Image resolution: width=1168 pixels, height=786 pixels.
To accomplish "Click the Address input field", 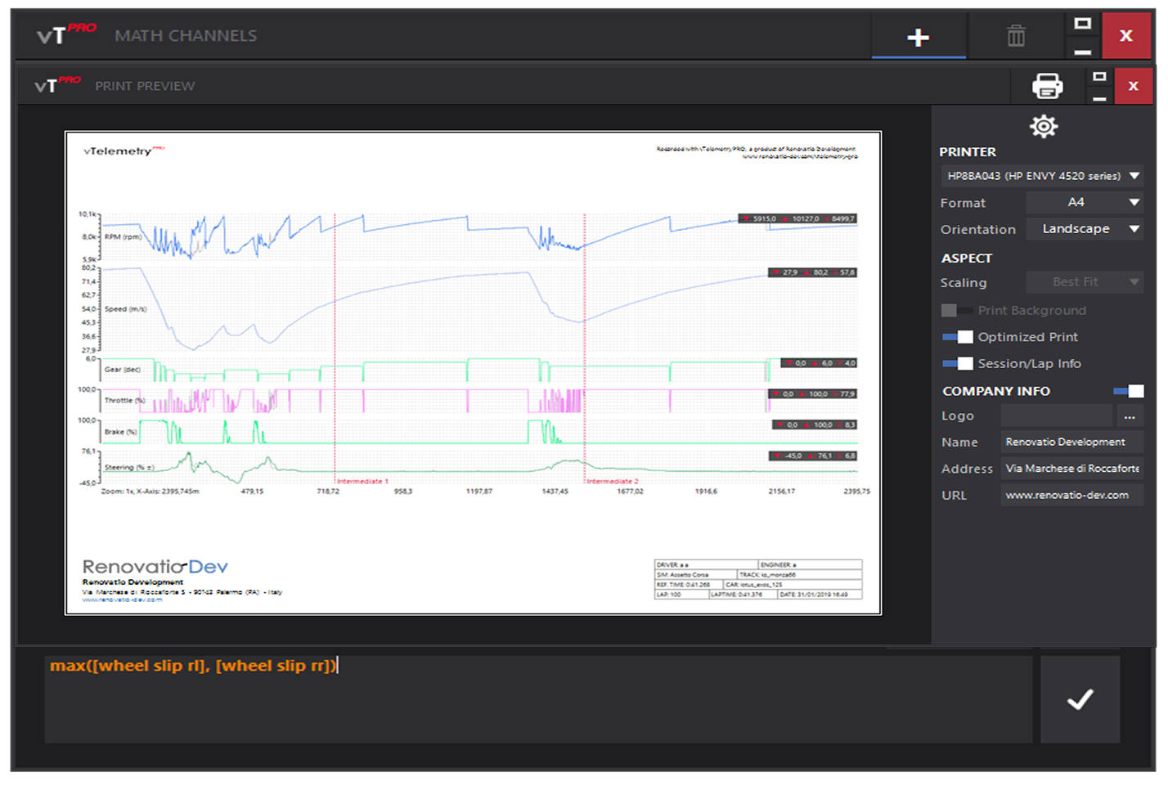I will [1071, 469].
